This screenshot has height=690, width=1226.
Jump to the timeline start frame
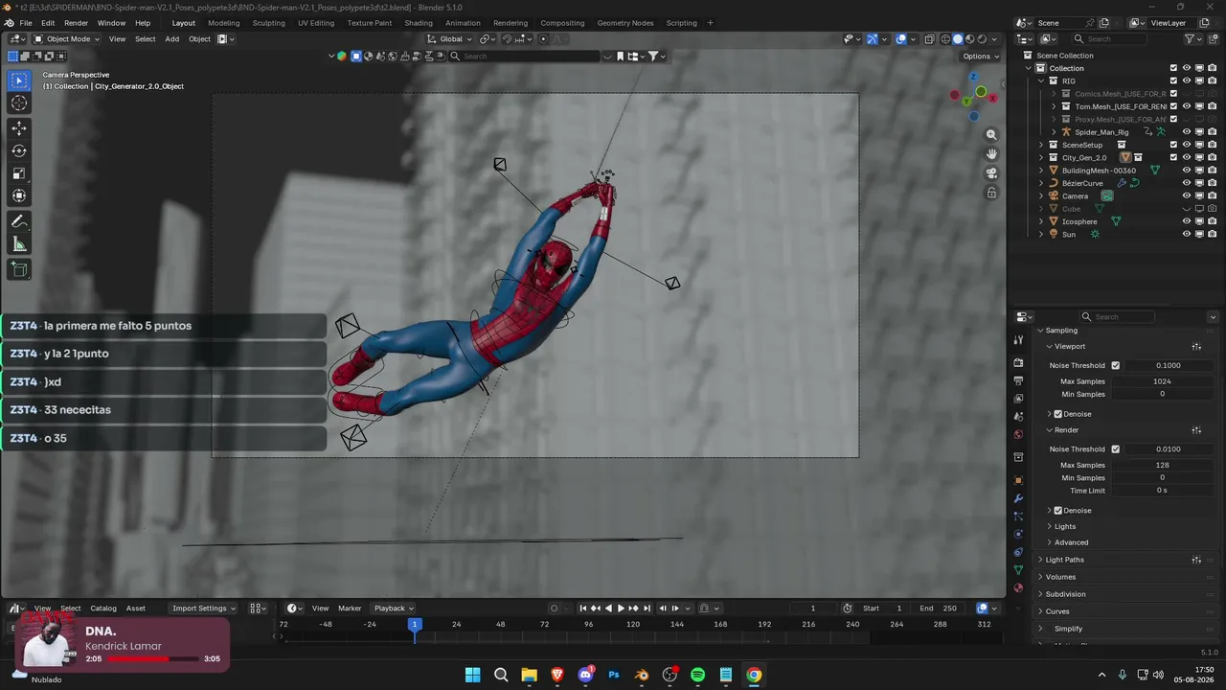coord(582,609)
